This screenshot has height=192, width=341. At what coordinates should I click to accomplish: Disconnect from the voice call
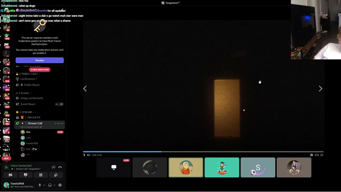coord(60,167)
